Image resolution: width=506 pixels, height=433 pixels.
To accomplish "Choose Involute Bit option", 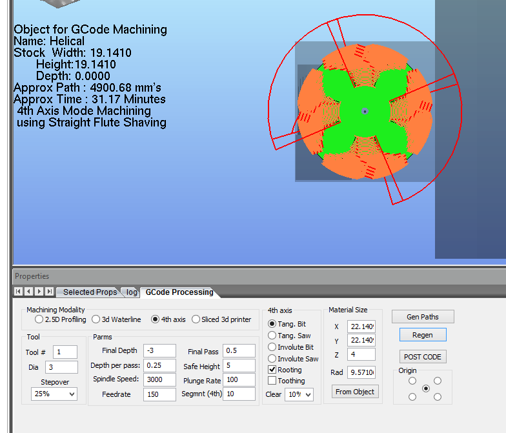I will (272, 347).
